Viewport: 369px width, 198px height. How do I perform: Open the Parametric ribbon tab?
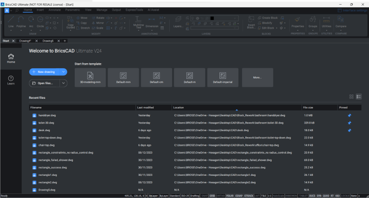click(x=72, y=10)
